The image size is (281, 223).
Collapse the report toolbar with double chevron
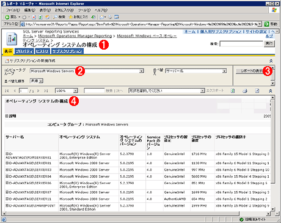pos(271,91)
